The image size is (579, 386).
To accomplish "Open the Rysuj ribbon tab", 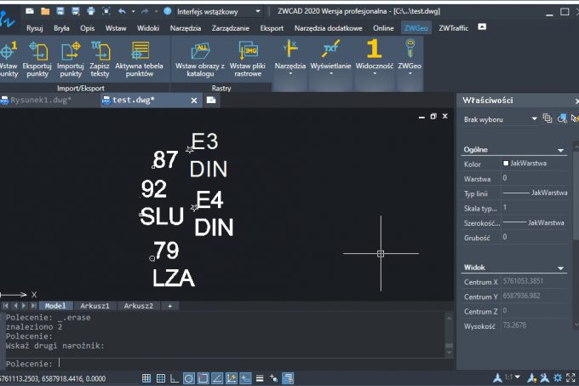I will coord(35,28).
